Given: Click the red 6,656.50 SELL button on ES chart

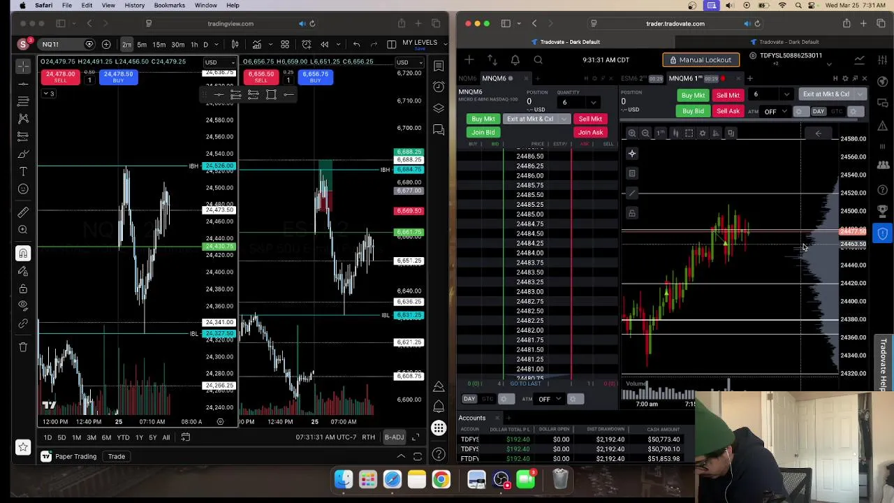Looking at the screenshot, I should [261, 76].
